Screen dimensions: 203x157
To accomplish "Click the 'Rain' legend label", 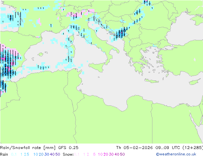I will pyautogui.click(x=4, y=154).
